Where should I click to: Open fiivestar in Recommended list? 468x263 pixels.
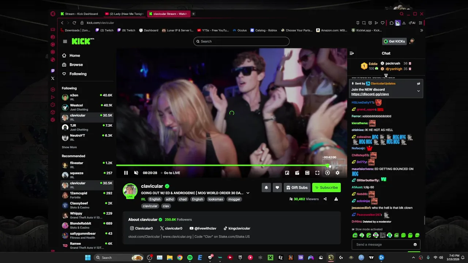[x=87, y=165]
